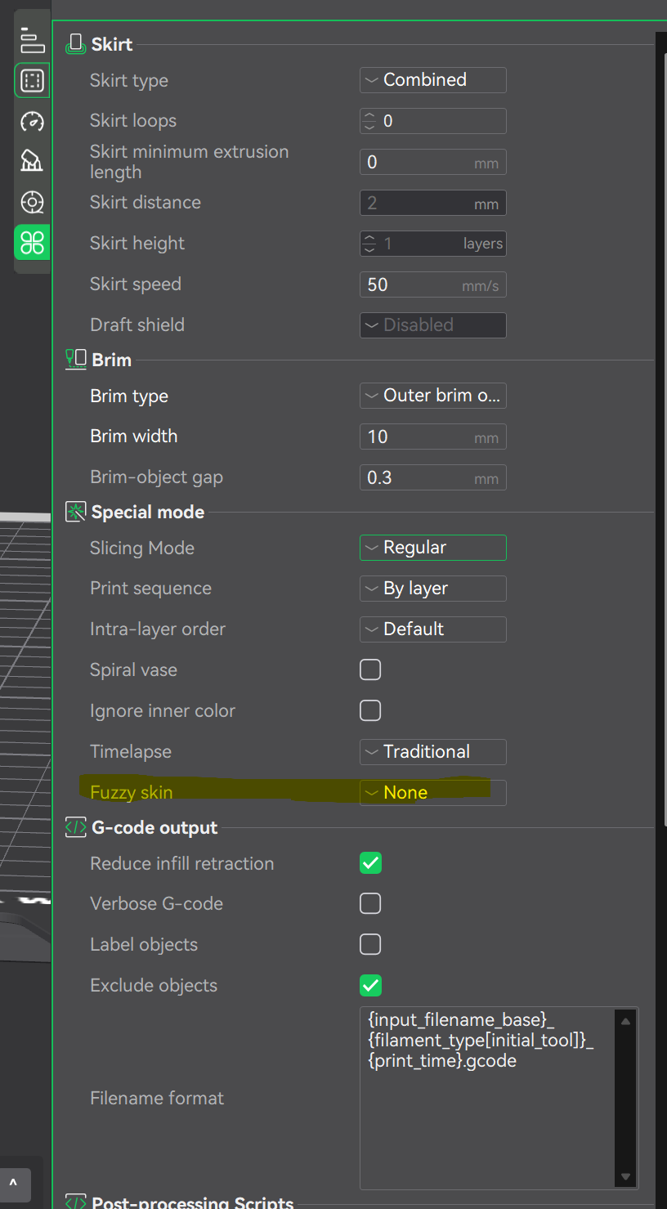Click the G-code output section icon
Screen dimensions: 667x1209
coord(76,828)
